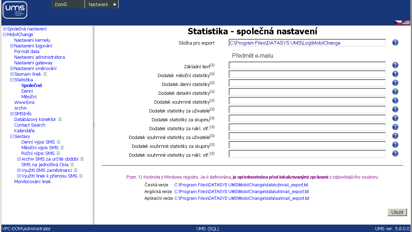Click the document icon beside Denní výpis SMS
The height and width of the screenshot is (232, 412).
click(59, 142)
